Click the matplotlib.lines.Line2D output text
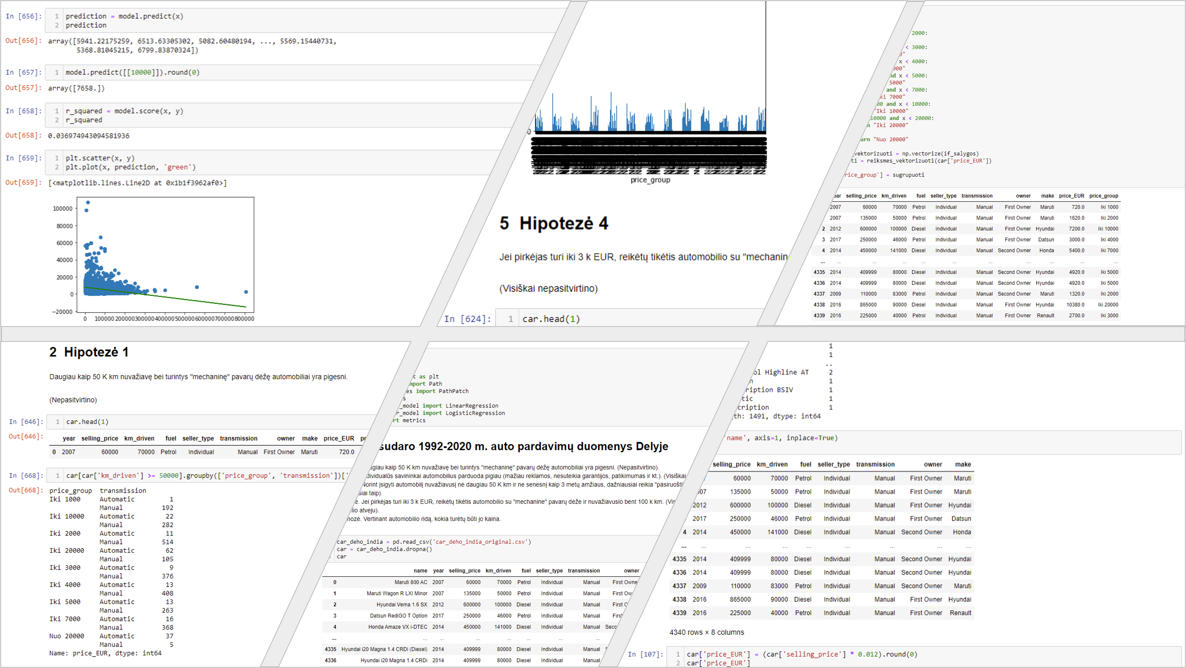 point(138,183)
